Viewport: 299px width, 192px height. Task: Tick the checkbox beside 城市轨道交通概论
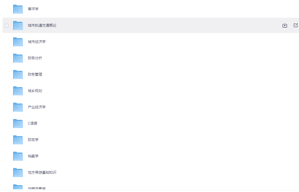pos(6,25)
